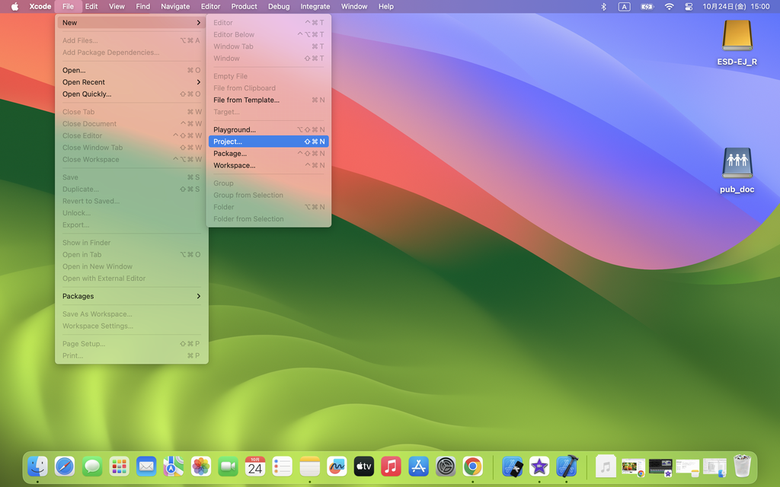The width and height of the screenshot is (780, 487).
Task: Open the Trash in the Dock
Action: point(742,466)
